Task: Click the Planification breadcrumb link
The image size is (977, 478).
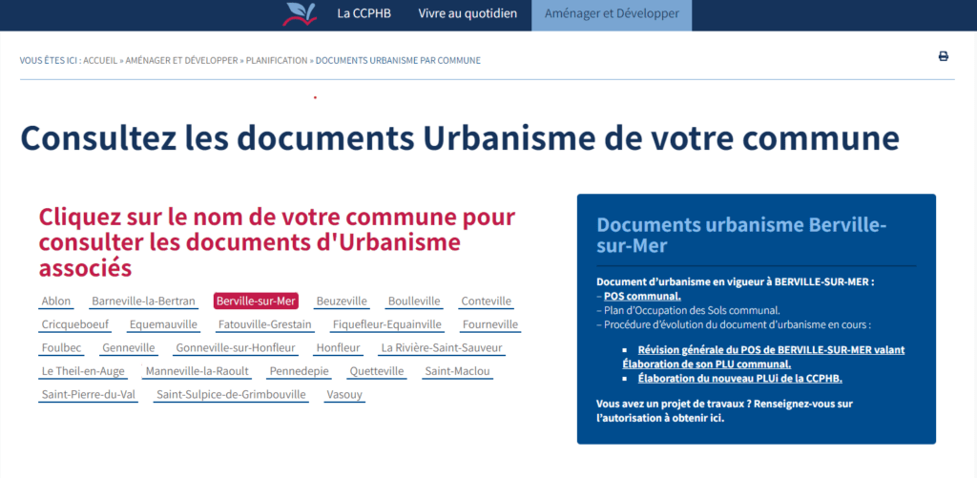Action: click(x=277, y=60)
